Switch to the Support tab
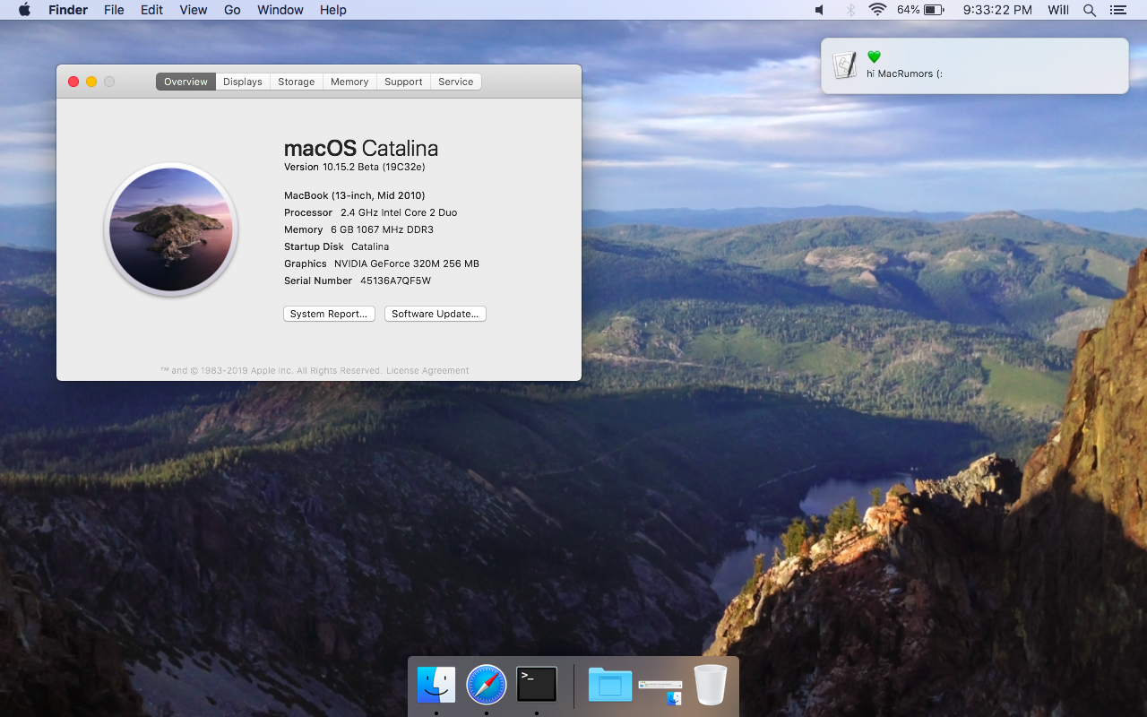The width and height of the screenshot is (1147, 717). pos(403,82)
